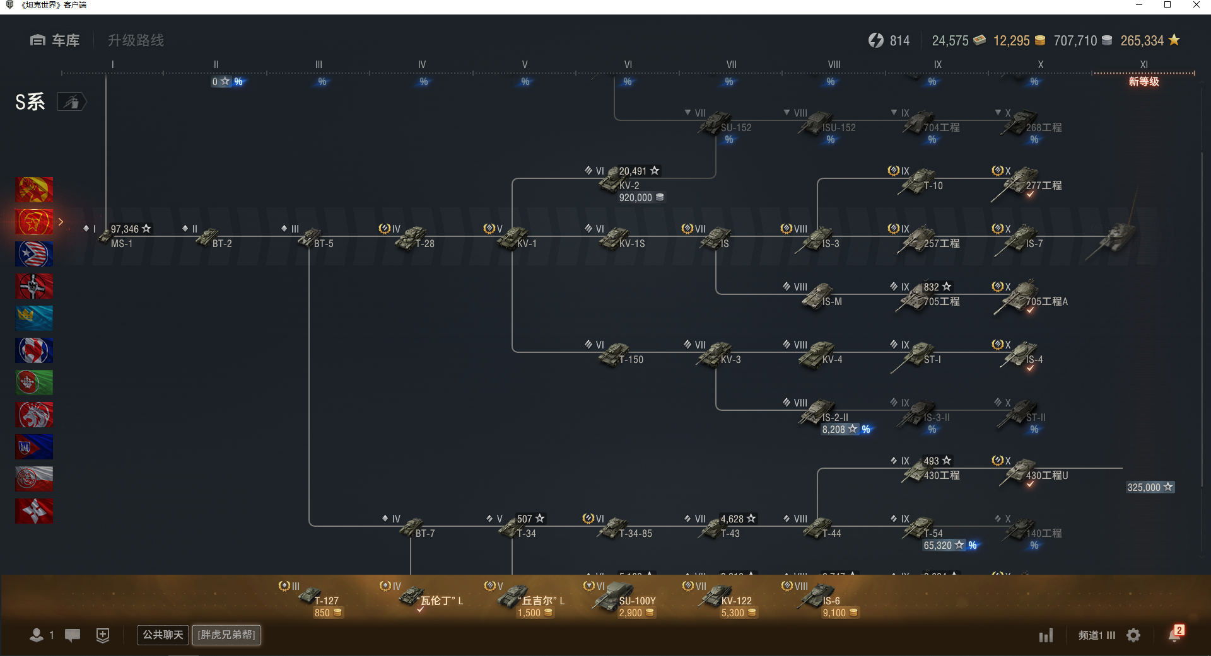Select the green Italy nation flag
Image resolution: width=1211 pixels, height=656 pixels.
coord(34,383)
